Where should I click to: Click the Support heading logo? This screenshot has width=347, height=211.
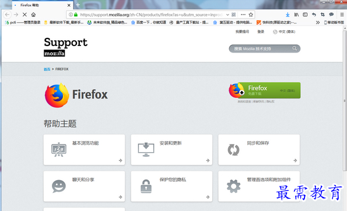65,42
